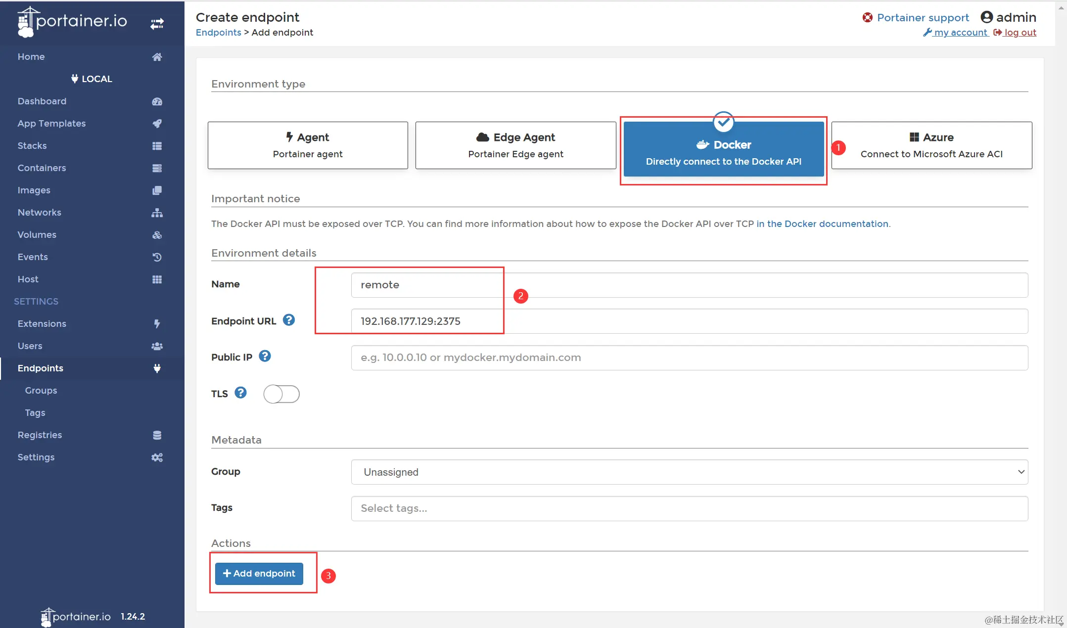
Task: Click the Events history icon in sidebar
Action: coord(157,257)
